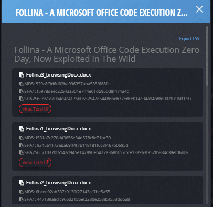Select the Follina1_browsingDocx.docx file name
This screenshot has height=207, width=213.
point(58,129)
